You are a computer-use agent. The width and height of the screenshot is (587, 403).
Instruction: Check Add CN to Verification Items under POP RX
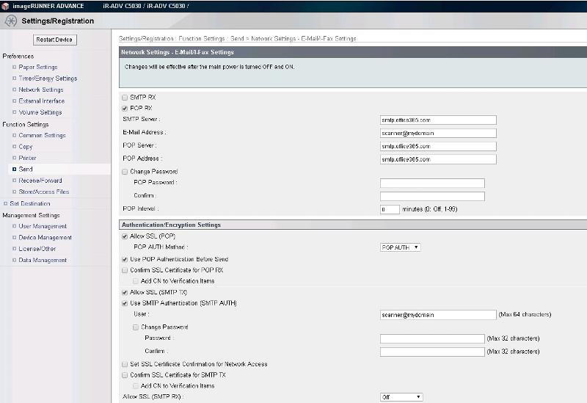coord(136,281)
